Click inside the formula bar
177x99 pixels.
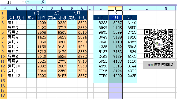tap(111, 2)
